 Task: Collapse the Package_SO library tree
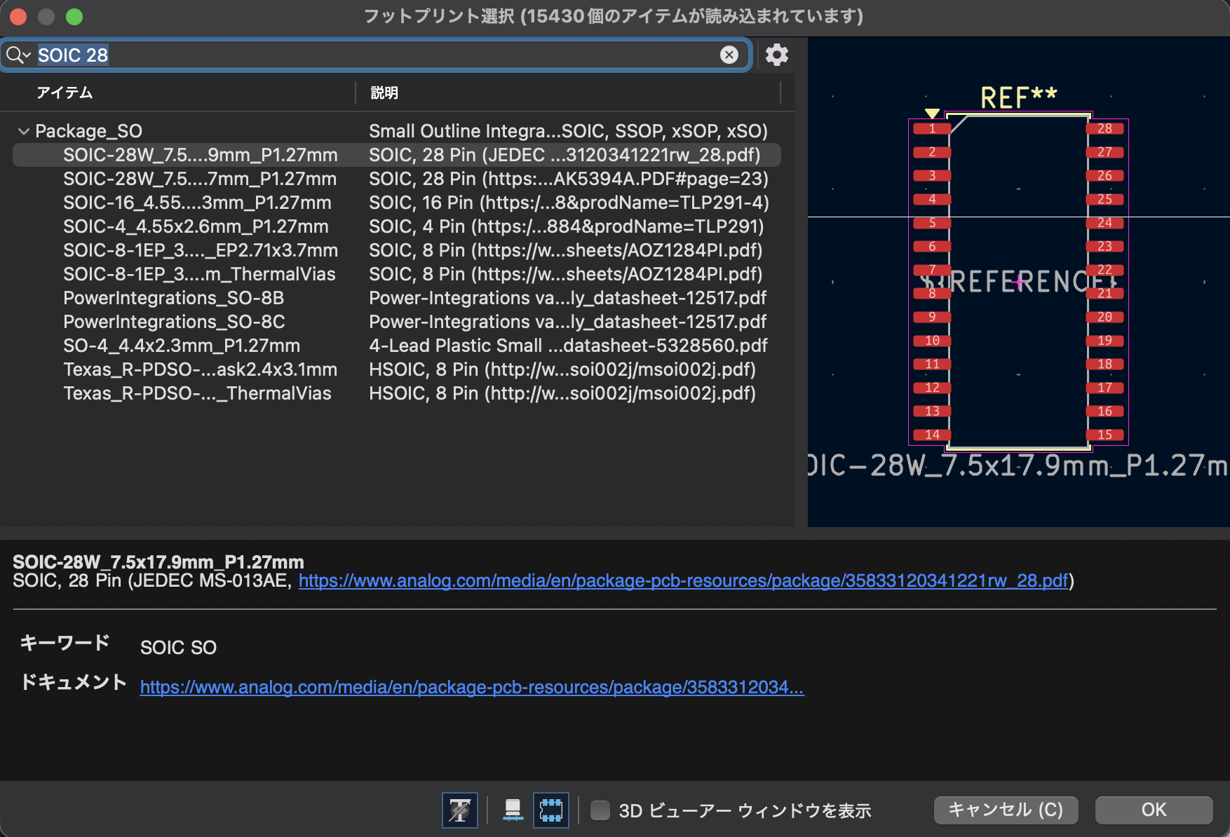point(24,131)
